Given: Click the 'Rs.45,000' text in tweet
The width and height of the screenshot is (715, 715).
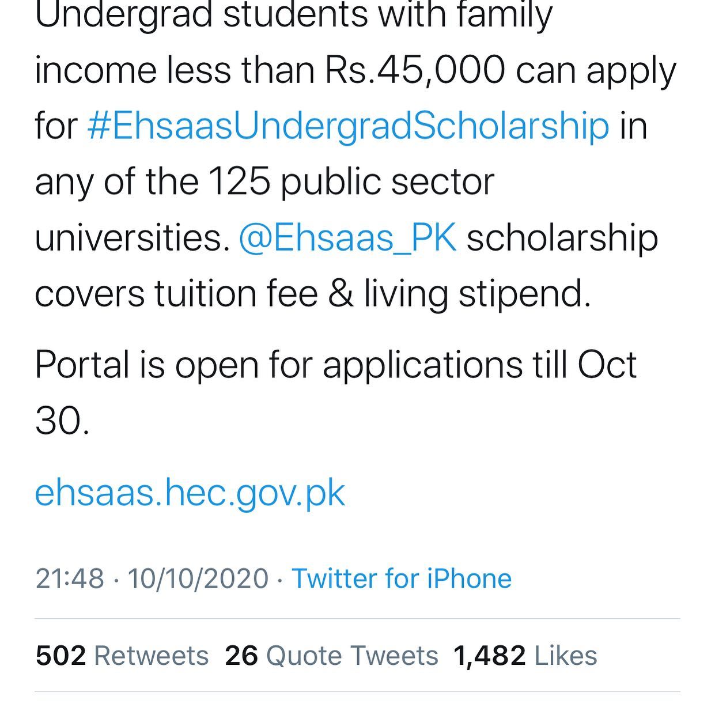Looking at the screenshot, I should tap(415, 71).
